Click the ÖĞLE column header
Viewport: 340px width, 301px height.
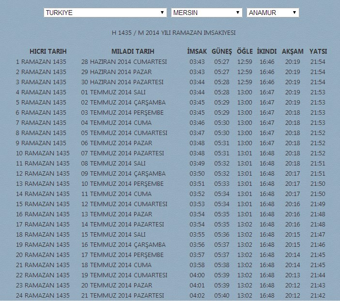click(245, 51)
